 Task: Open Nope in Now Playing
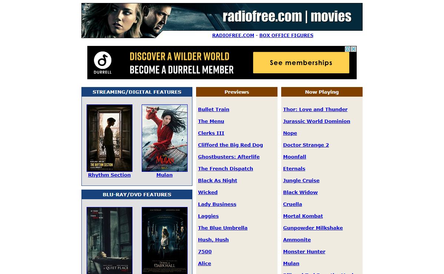[x=290, y=133]
